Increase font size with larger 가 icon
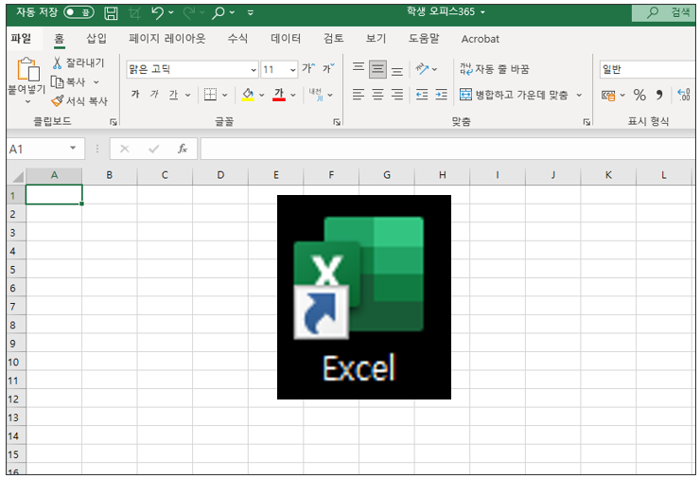 pos(308,68)
